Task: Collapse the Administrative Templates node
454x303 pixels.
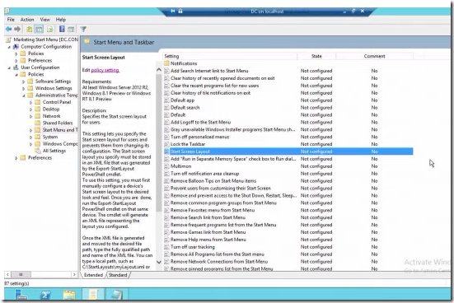Action: click(23, 96)
